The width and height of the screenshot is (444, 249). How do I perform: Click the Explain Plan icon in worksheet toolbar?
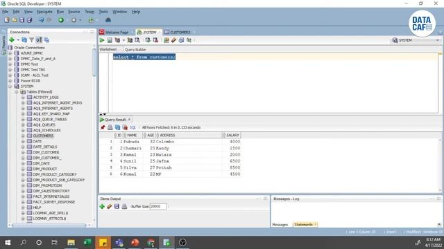pyautogui.click(x=117, y=40)
